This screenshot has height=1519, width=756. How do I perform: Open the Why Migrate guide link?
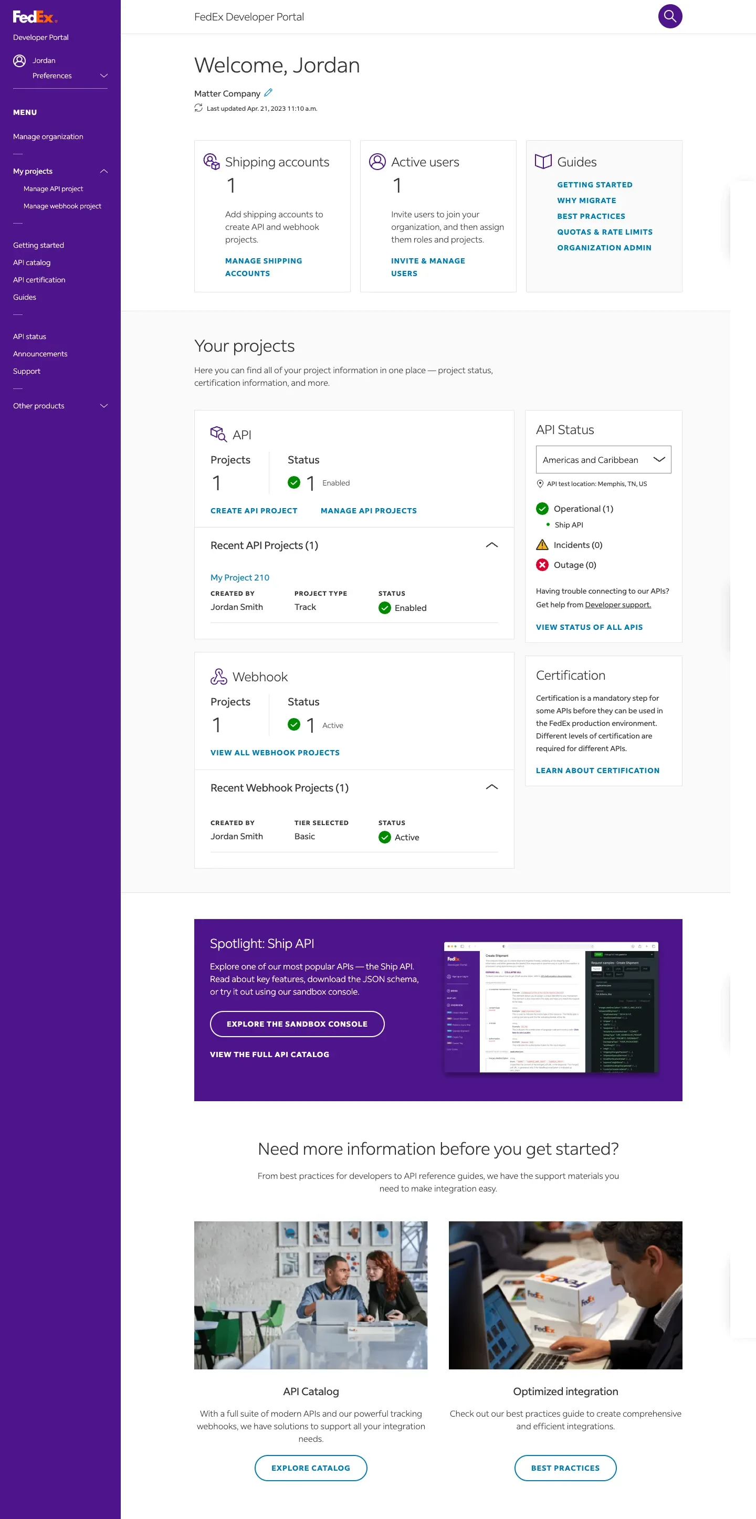[x=586, y=201]
